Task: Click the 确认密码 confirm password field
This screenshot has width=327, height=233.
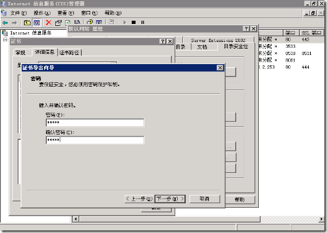Action: 95,140
